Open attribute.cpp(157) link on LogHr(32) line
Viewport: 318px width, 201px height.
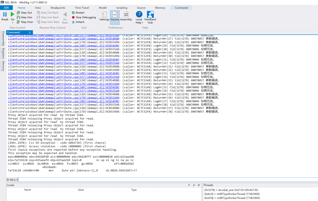pyautogui.click(x=64, y=63)
